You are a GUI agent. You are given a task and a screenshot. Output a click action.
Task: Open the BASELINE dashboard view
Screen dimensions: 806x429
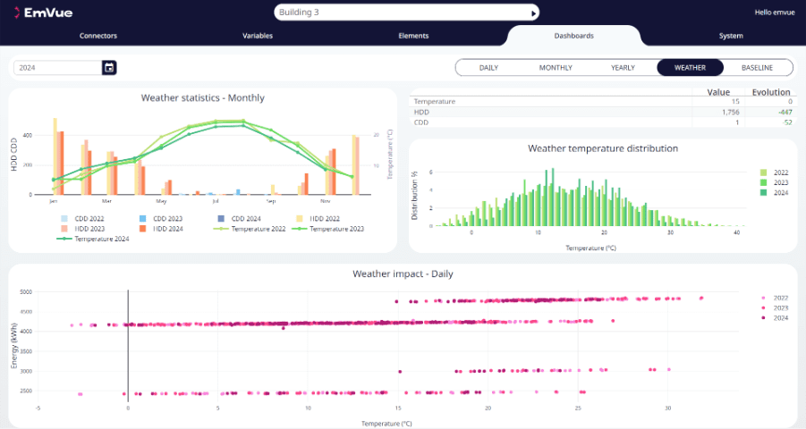pyautogui.click(x=759, y=68)
